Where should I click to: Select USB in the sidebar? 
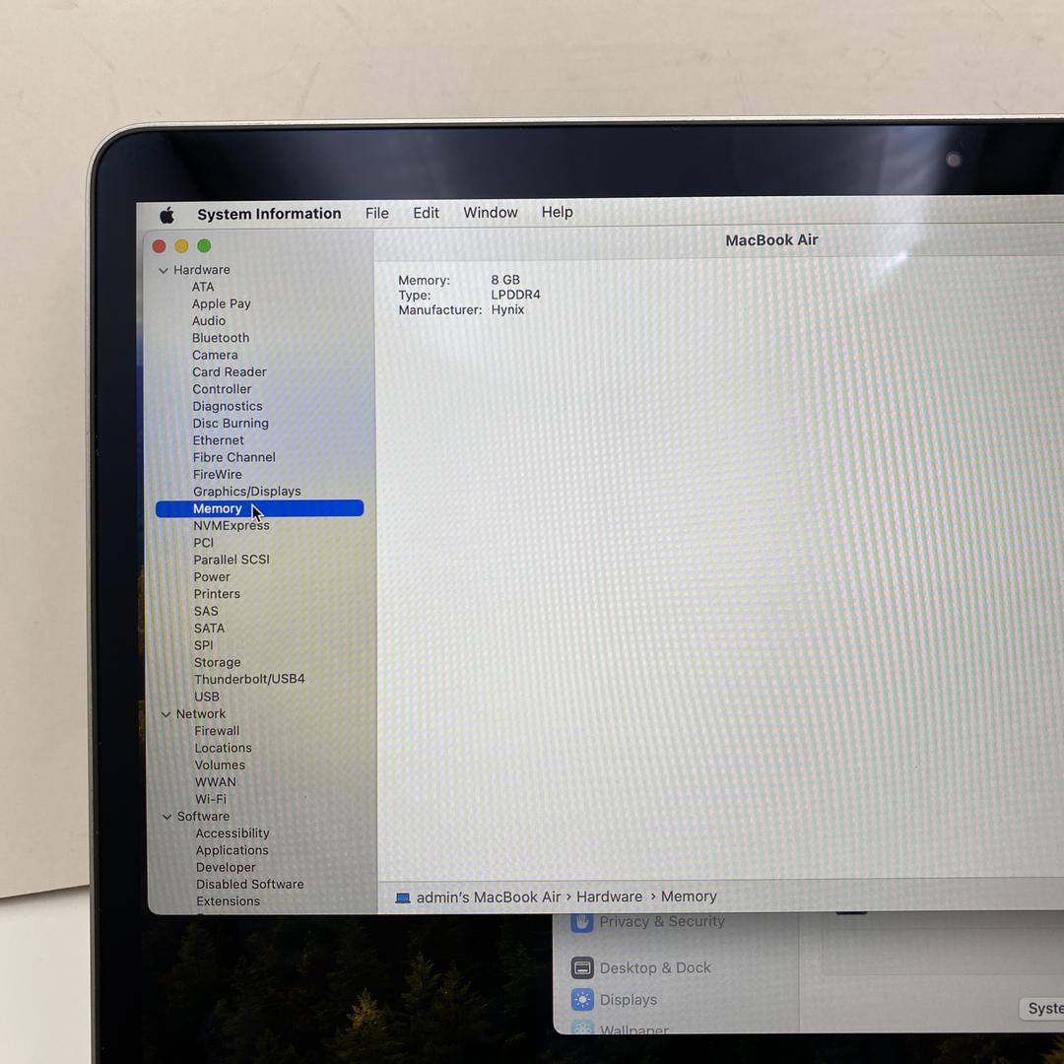206,697
